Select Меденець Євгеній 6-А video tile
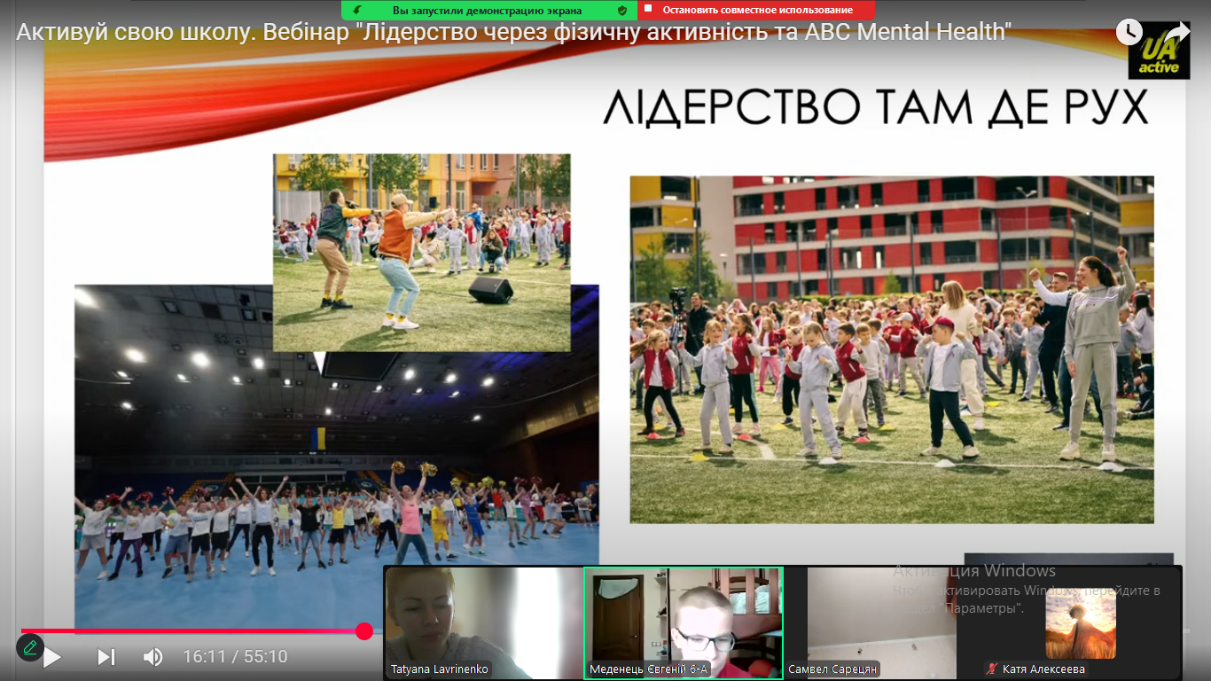The width and height of the screenshot is (1211, 681). [684, 622]
